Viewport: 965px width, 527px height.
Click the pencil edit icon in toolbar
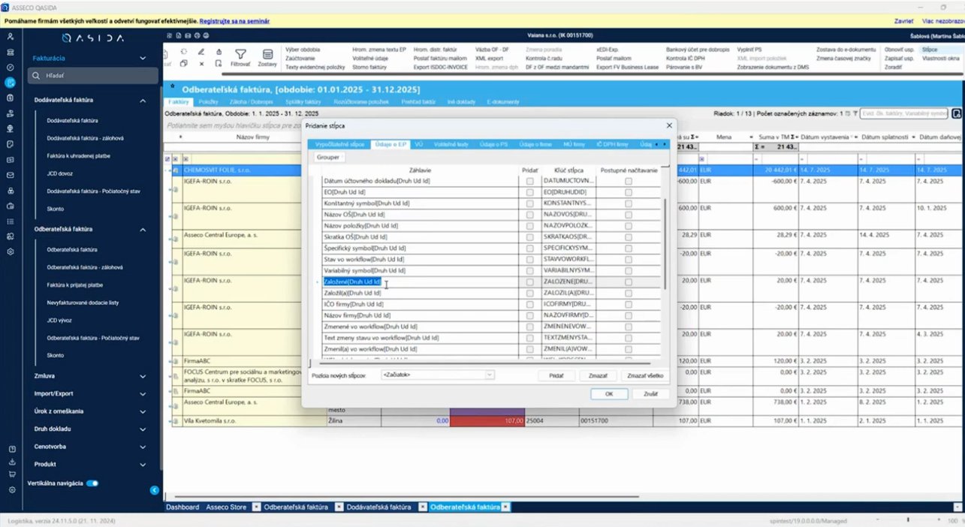click(x=201, y=52)
